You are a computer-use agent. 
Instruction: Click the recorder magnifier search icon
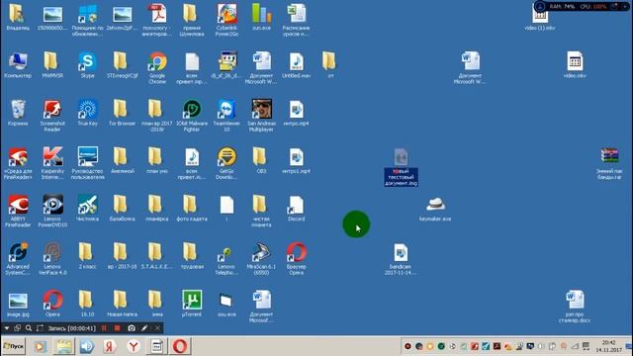[29, 328]
